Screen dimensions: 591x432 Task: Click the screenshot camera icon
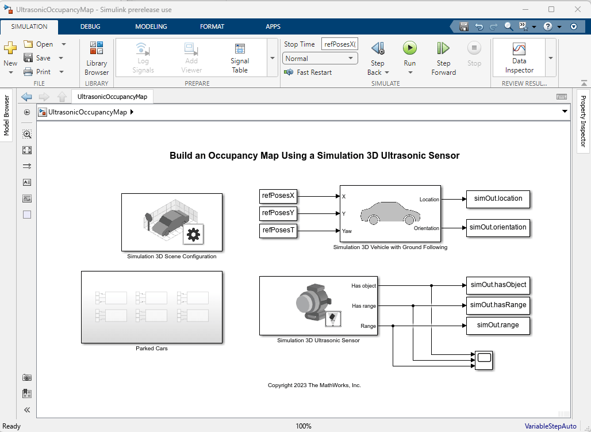click(27, 377)
